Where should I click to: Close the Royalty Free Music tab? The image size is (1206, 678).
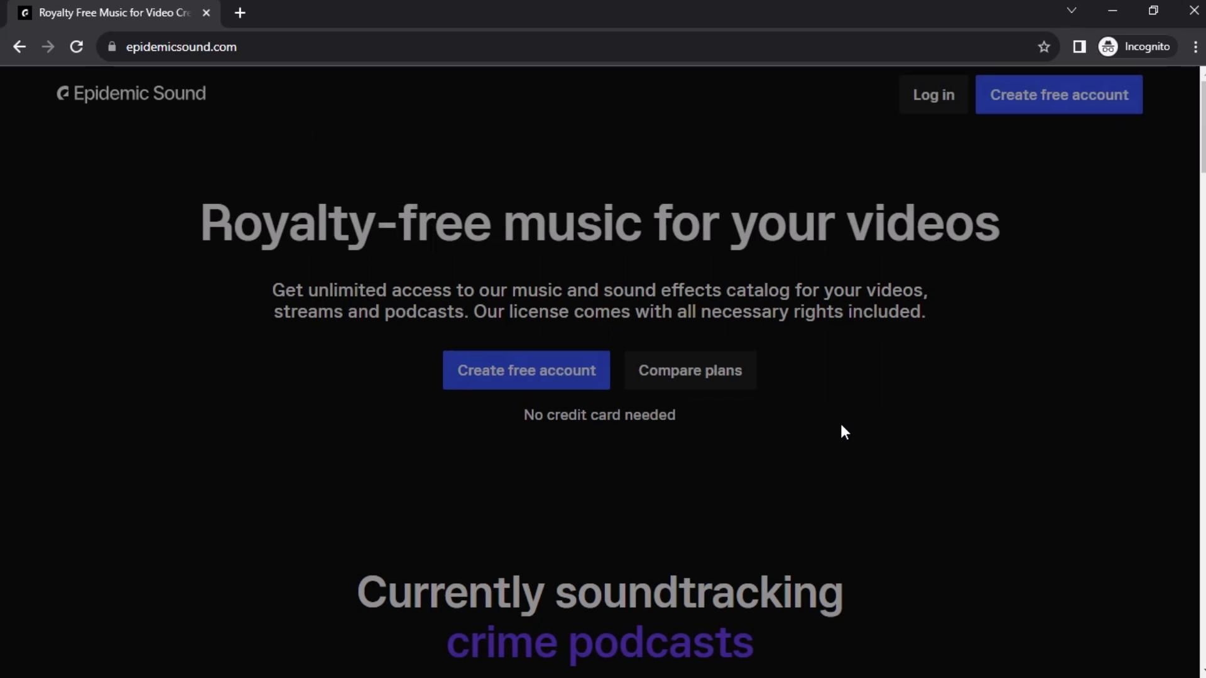coord(206,13)
